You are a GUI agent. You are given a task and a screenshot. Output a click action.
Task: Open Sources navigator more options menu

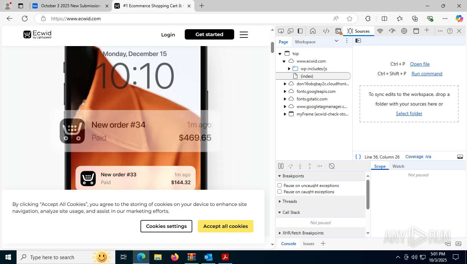347,41
